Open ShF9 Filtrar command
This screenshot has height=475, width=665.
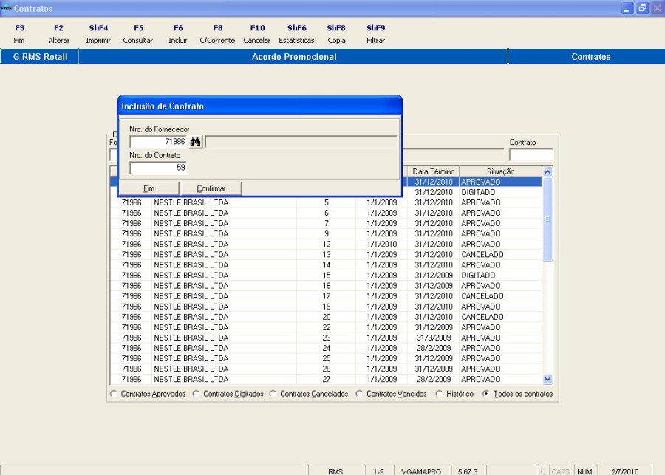[376, 34]
